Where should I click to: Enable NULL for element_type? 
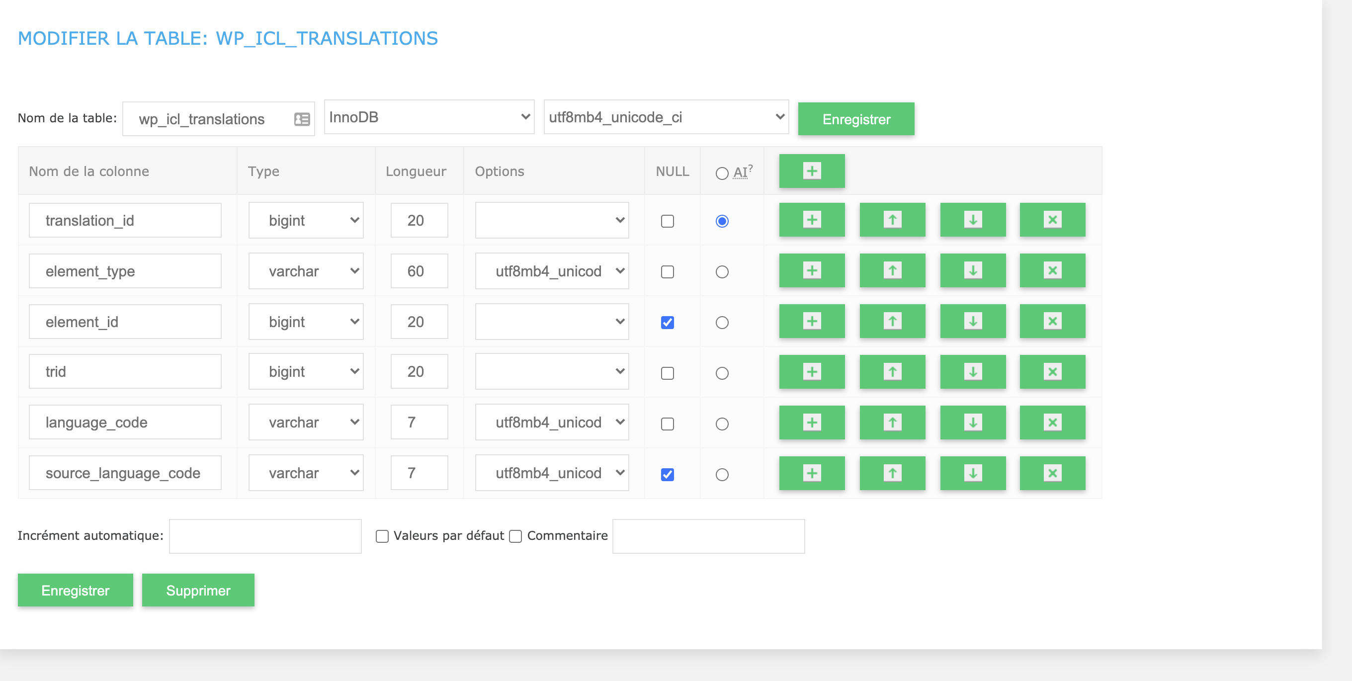coord(667,272)
